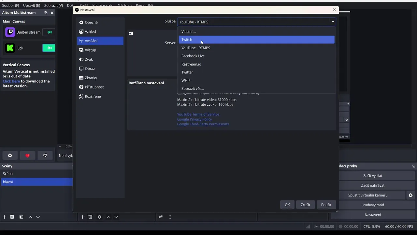Open advanced audio properties gears icon
417x235 pixels.
[x=161, y=217]
